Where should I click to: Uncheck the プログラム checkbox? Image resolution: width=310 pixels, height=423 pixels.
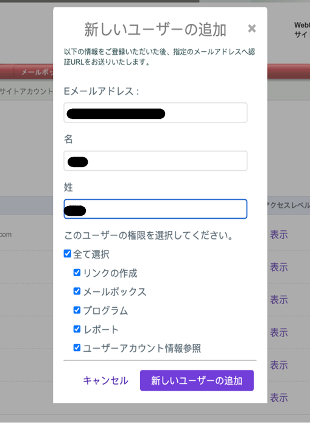[x=77, y=310]
